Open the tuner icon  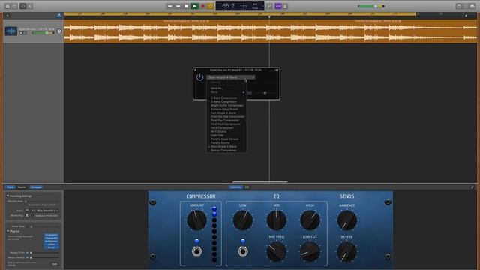coord(269,6)
